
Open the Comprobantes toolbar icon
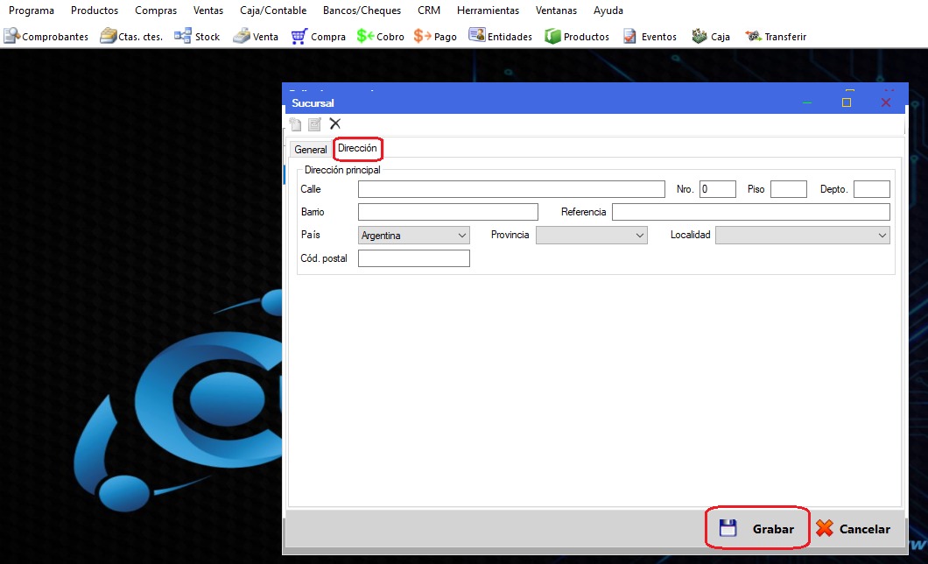[x=46, y=37]
